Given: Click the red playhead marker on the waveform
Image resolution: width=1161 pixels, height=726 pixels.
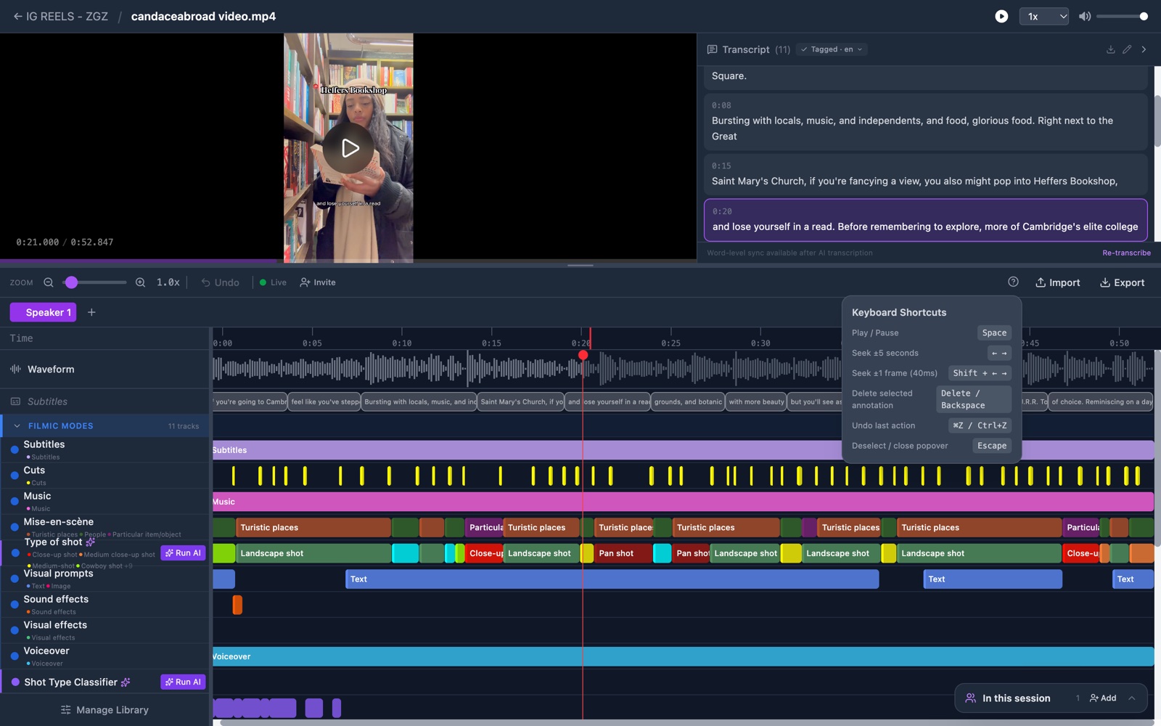Looking at the screenshot, I should (x=583, y=355).
